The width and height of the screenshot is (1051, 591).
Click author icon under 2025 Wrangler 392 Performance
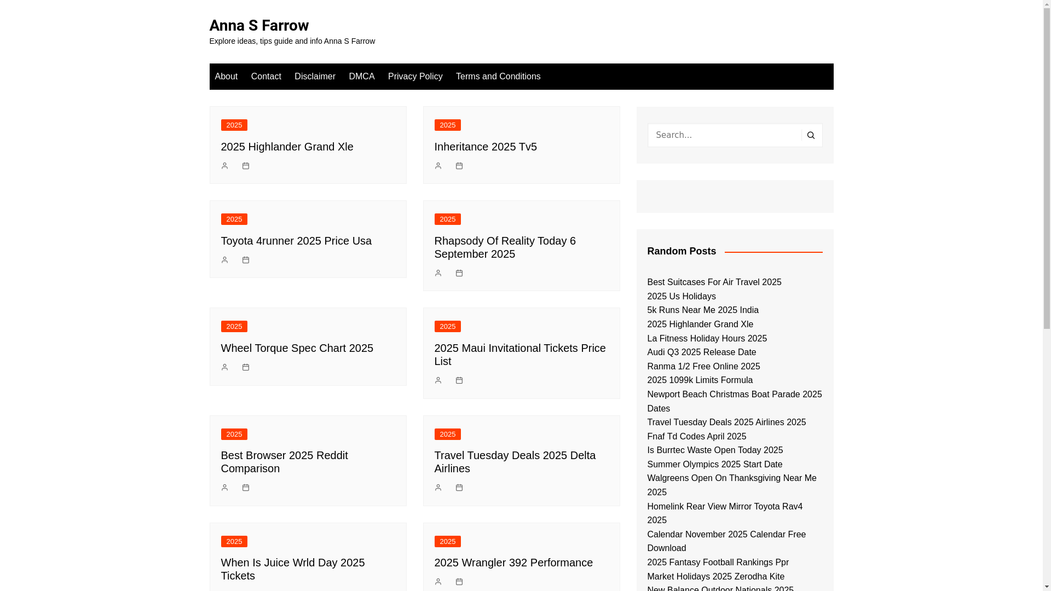[438, 582]
